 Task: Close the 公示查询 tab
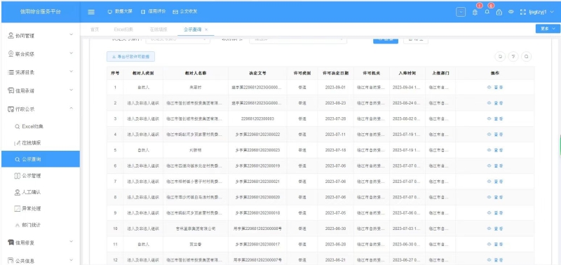click(206, 29)
